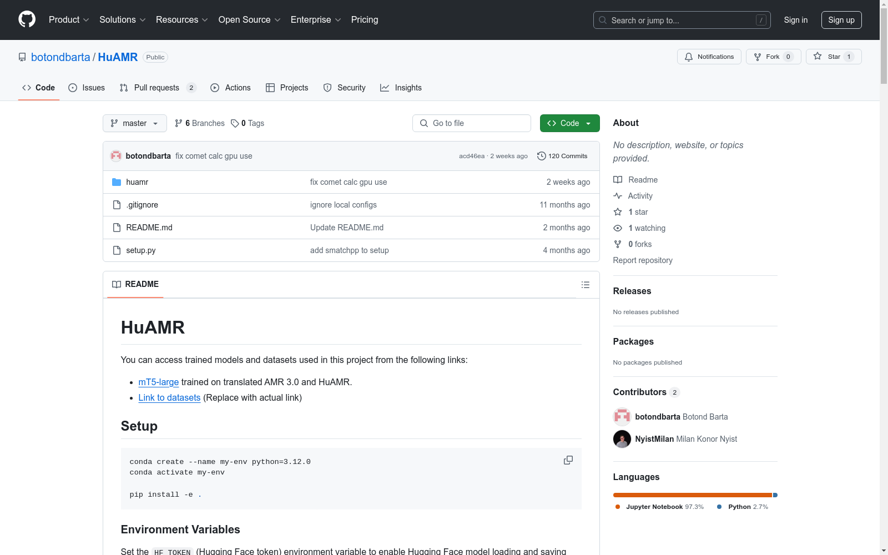The width and height of the screenshot is (888, 555).
Task: Open the GitHub home logo
Action: pos(27,19)
